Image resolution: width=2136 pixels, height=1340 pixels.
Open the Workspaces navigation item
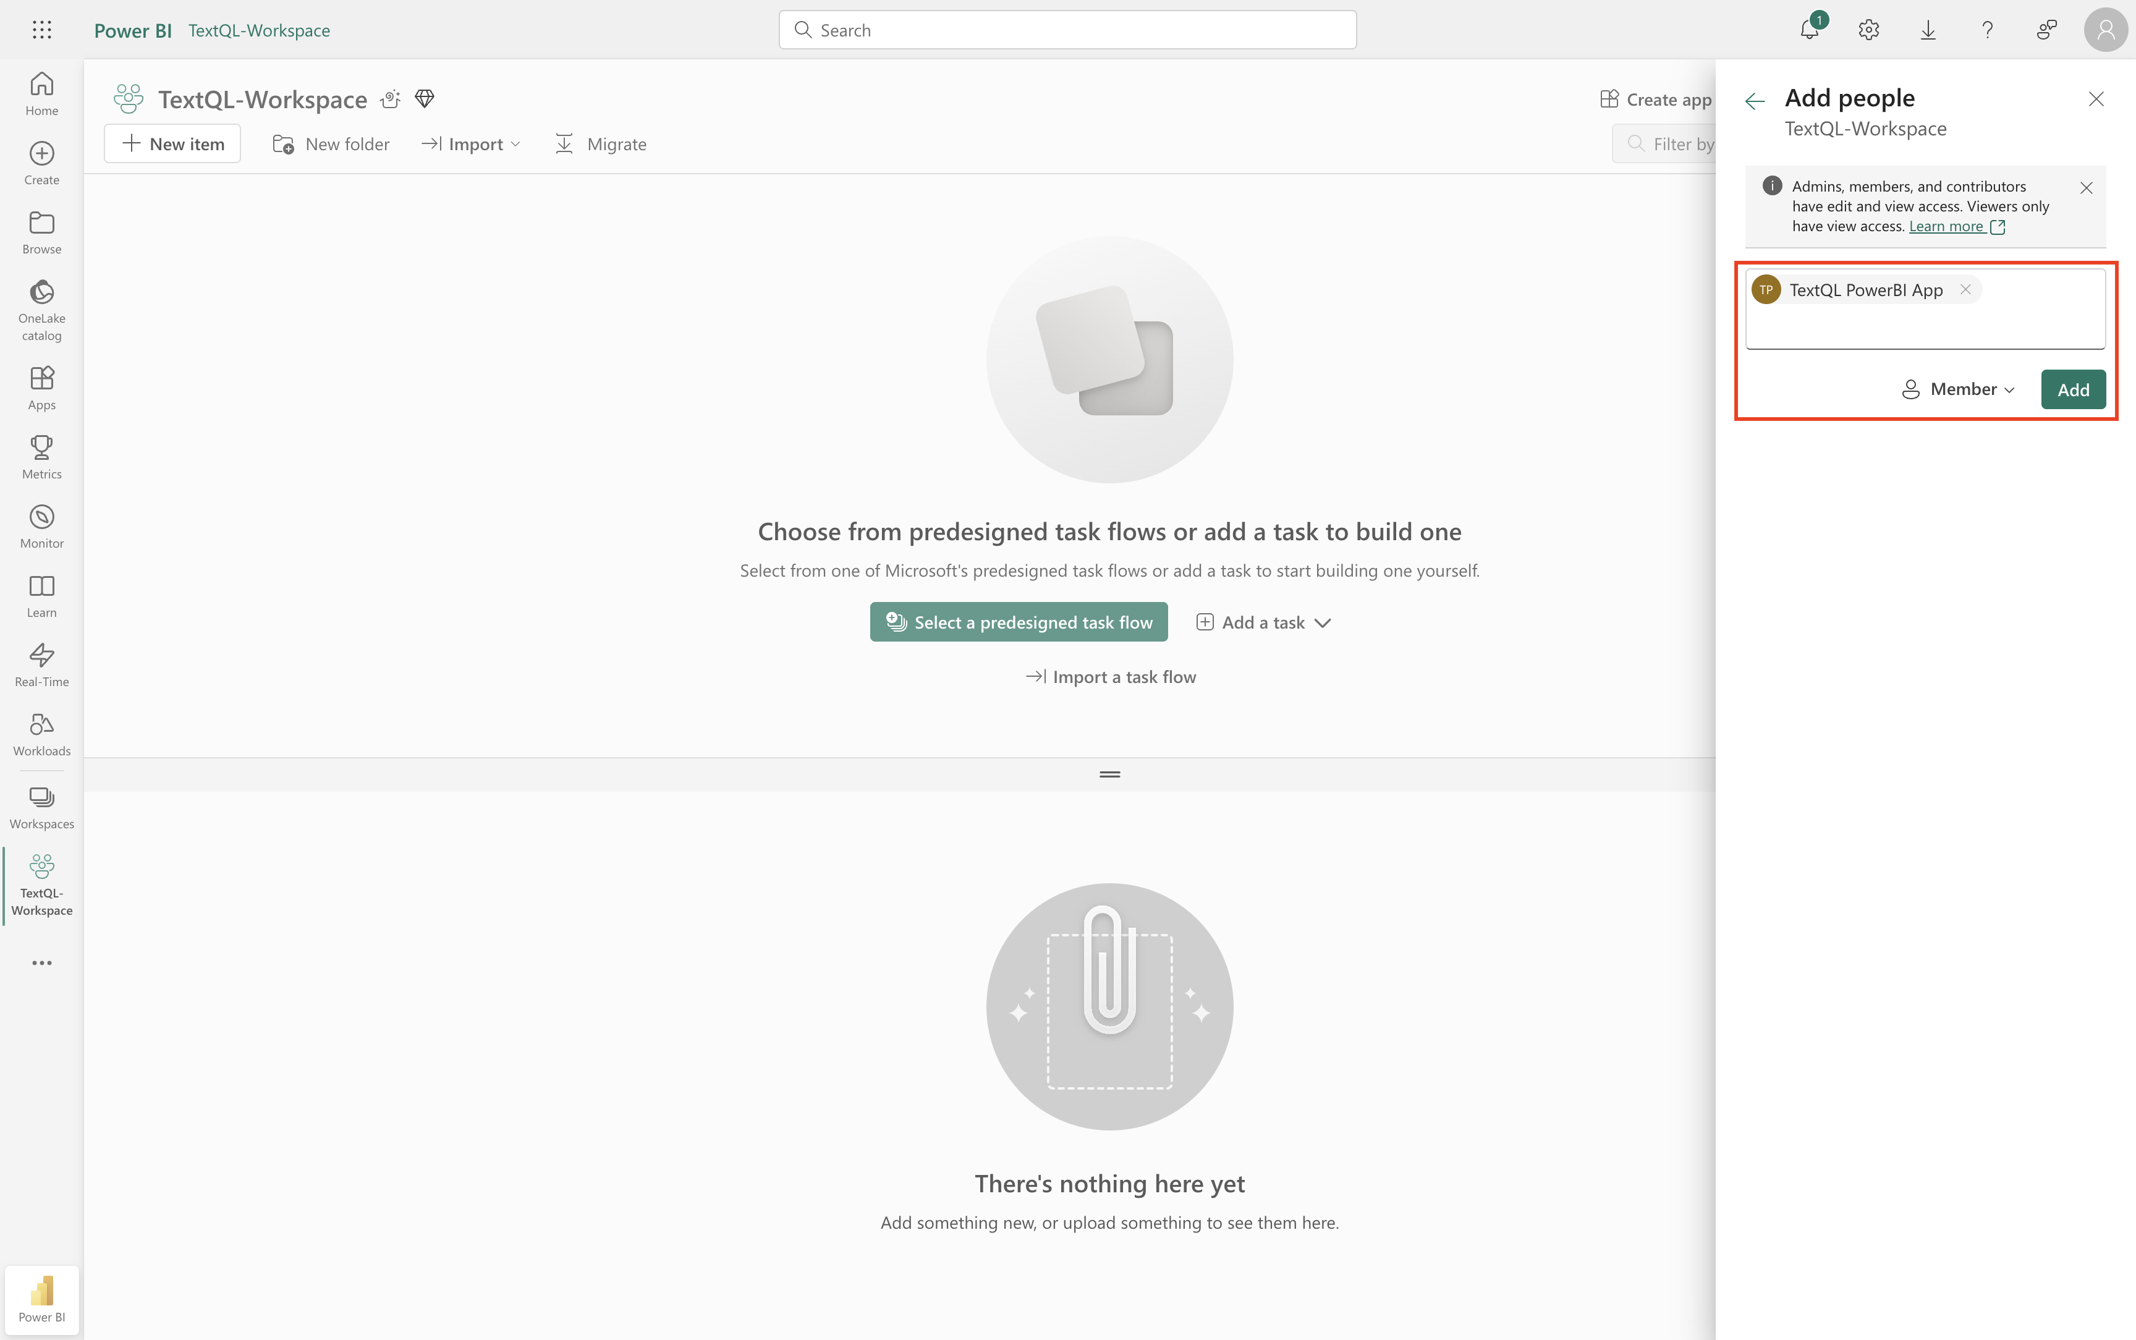[41, 807]
